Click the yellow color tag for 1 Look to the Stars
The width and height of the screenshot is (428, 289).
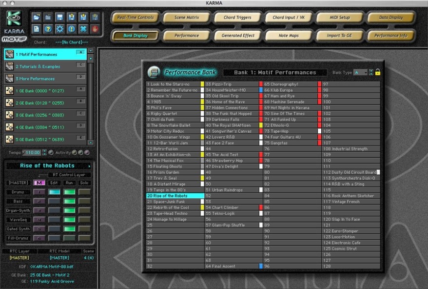tap(202, 84)
